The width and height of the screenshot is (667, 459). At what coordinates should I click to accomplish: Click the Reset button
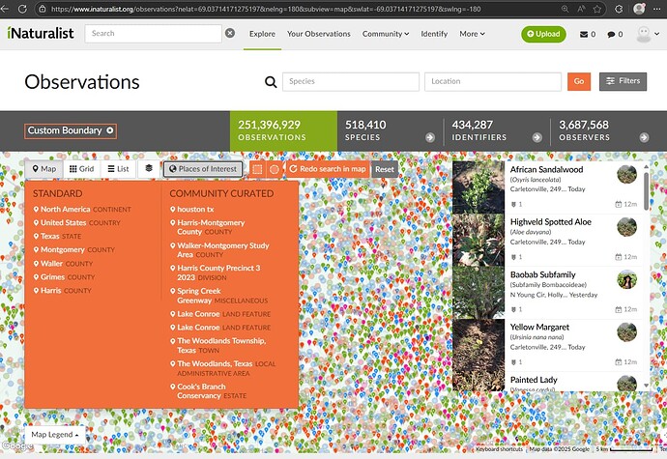tap(384, 169)
